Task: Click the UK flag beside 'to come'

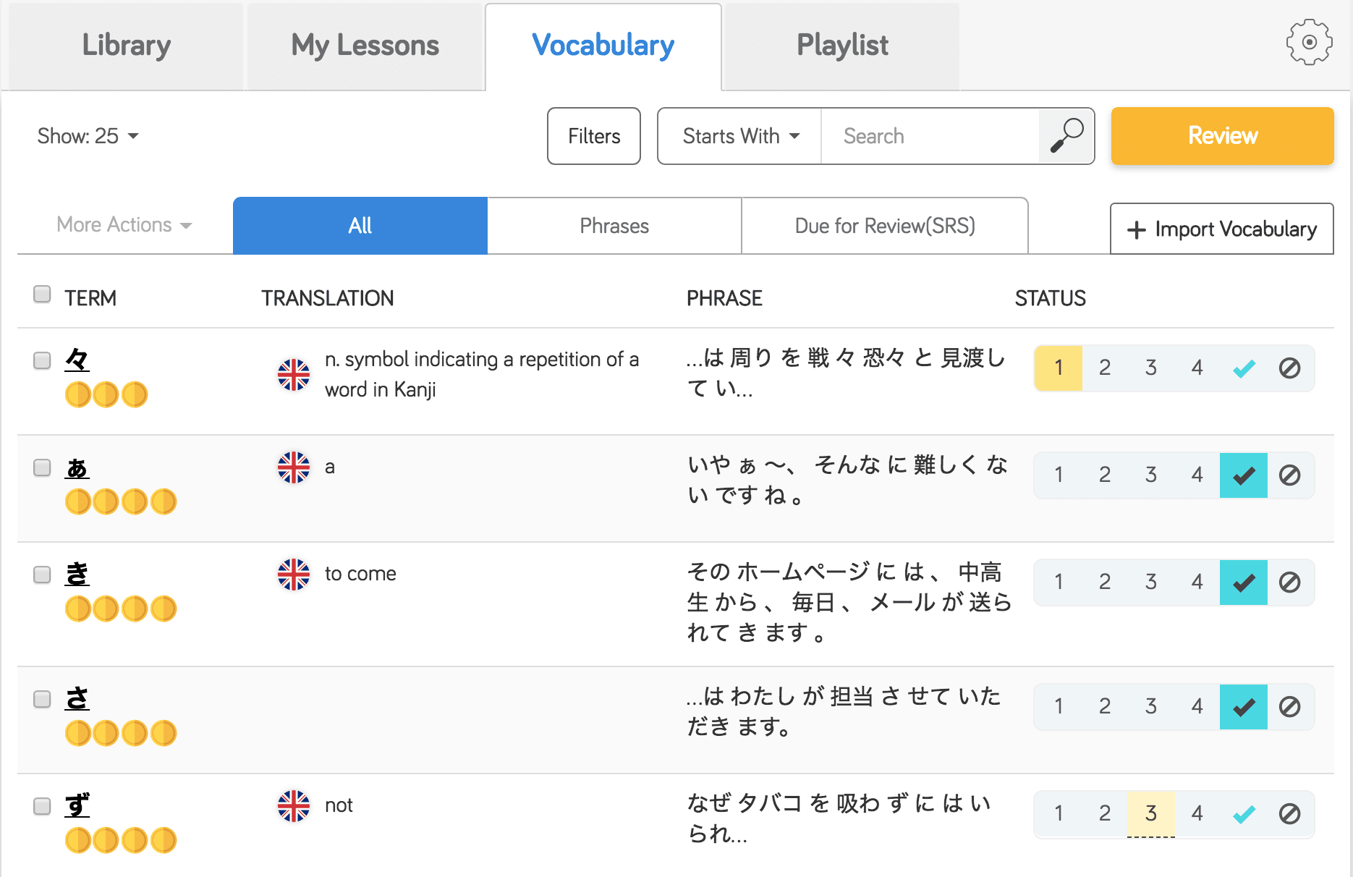Action: [x=294, y=575]
